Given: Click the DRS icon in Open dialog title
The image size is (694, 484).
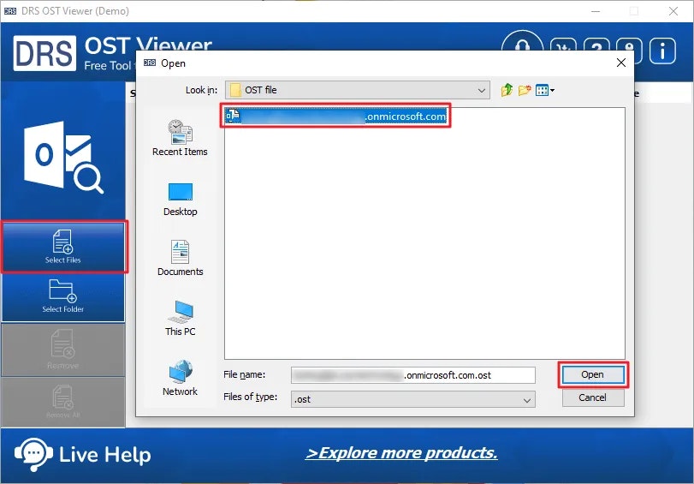Looking at the screenshot, I should click(x=150, y=63).
